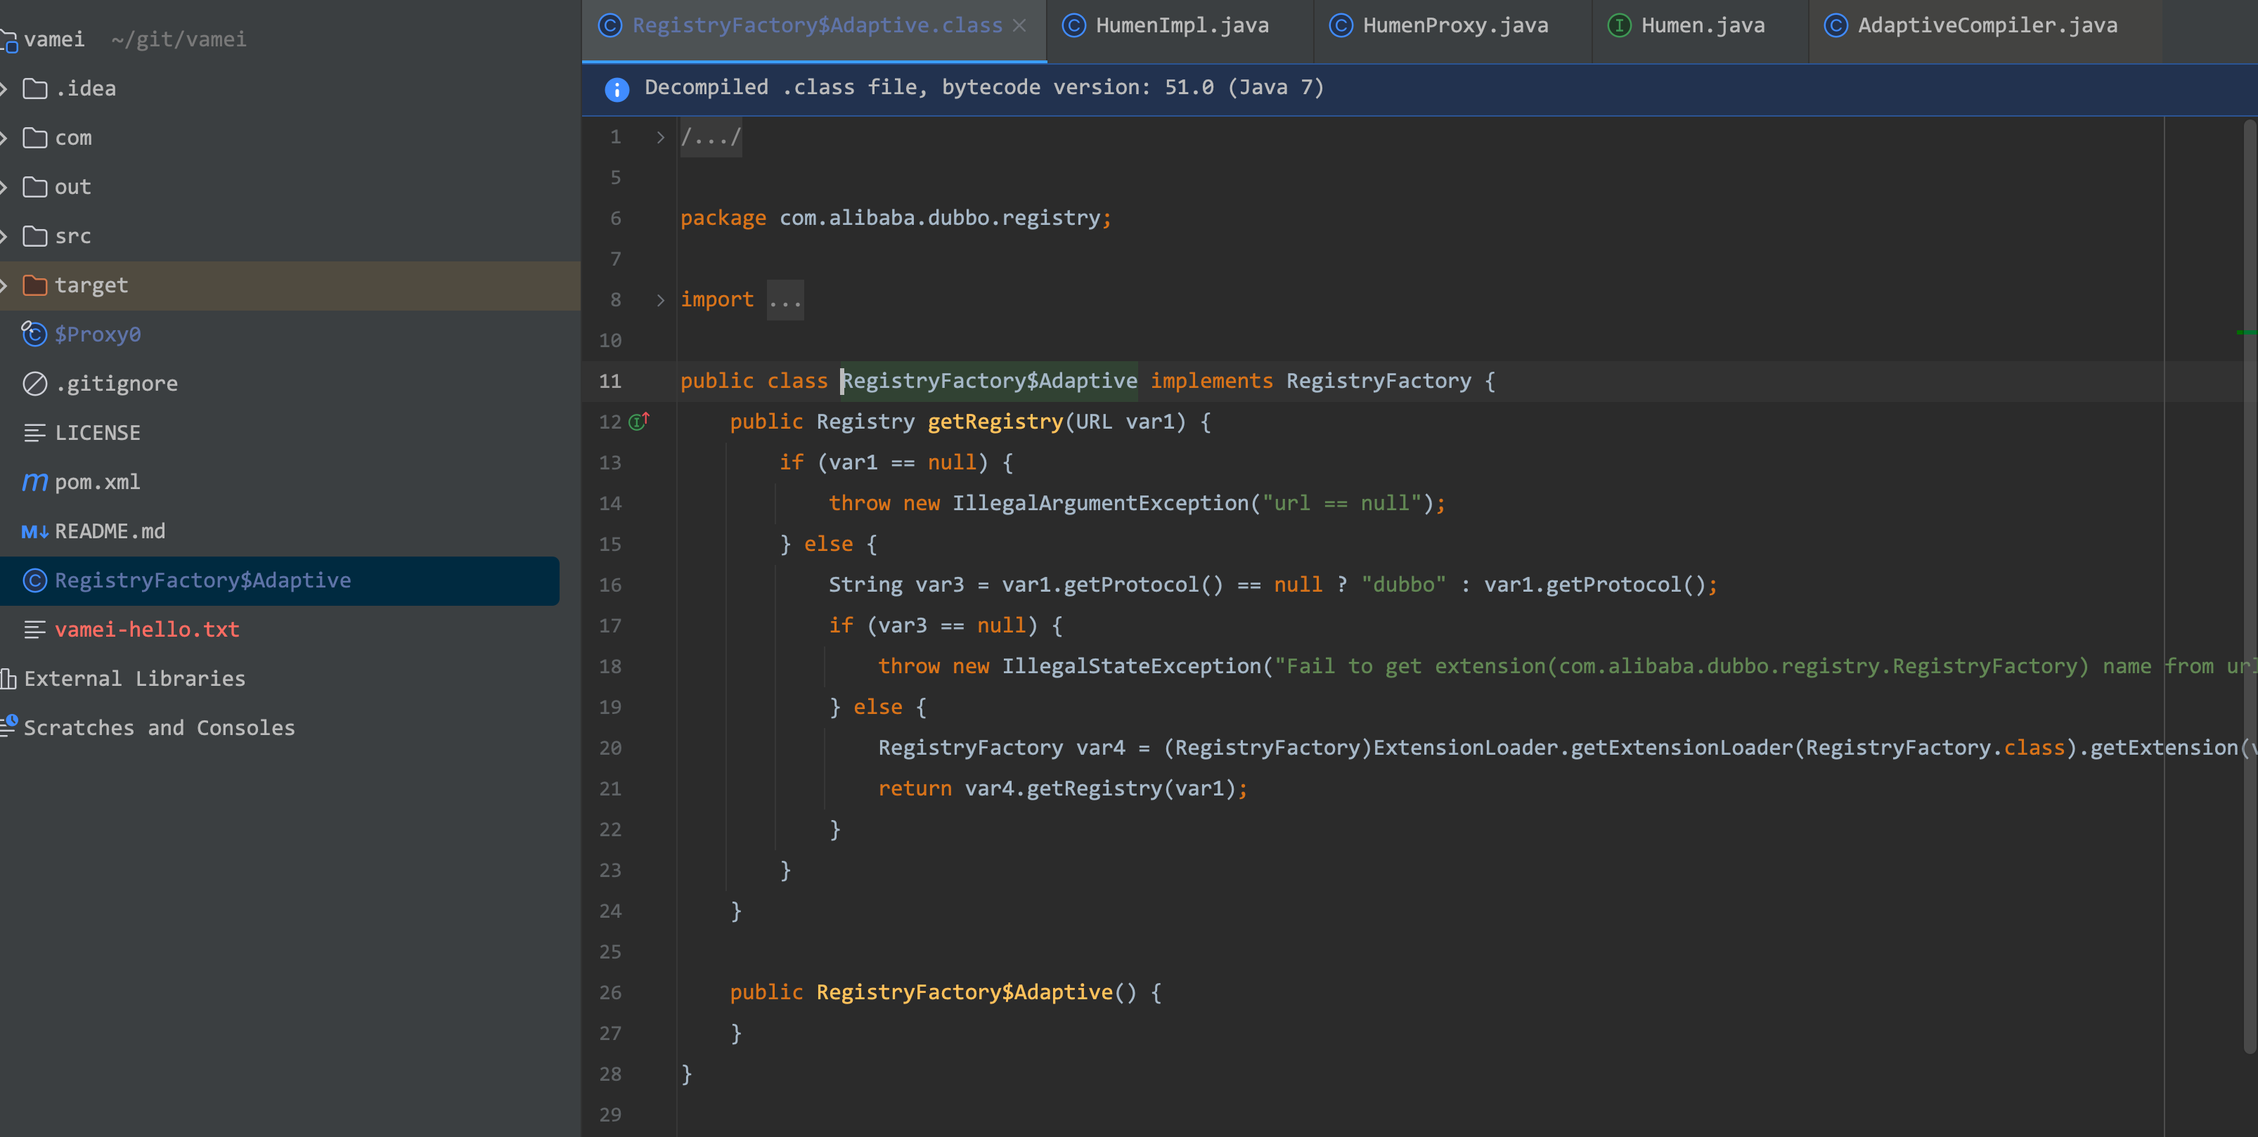Unfold the import section on line 8
Image resolution: width=2258 pixels, height=1137 pixels.
pos(660,299)
